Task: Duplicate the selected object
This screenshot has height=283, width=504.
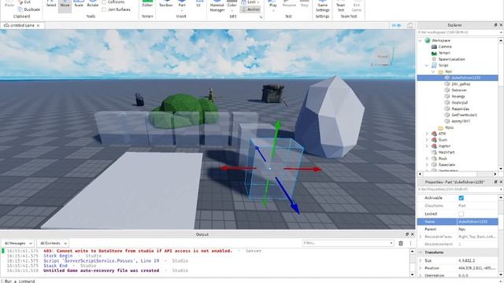Action: (29, 9)
